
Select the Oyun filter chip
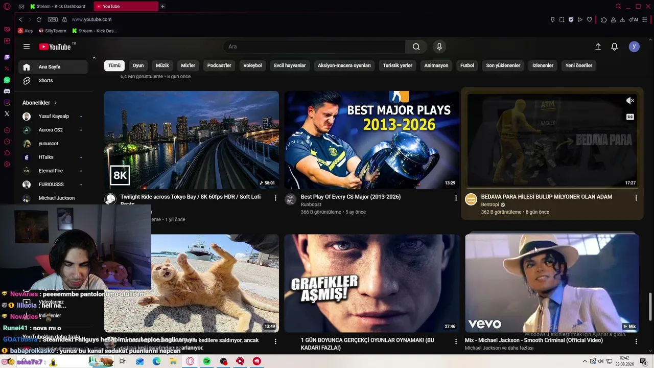[x=138, y=65]
